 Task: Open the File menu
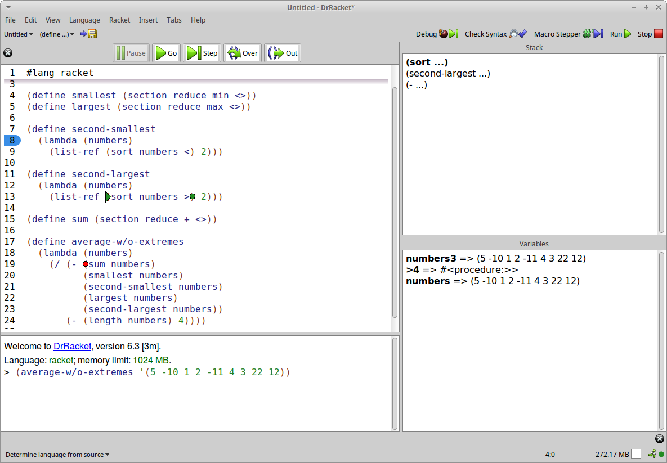[x=10, y=20]
